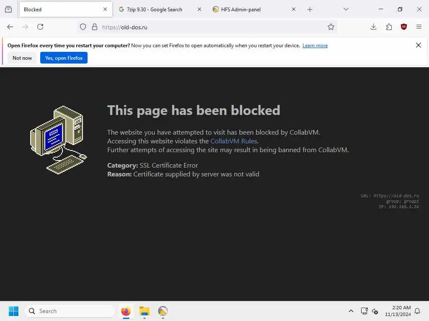Viewport: 429px width, 321px height.
Task: Click the 'IP: 192.168.1.16' text
Action: (399, 207)
